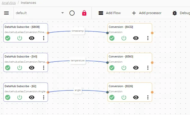This screenshot has width=190, height=115.
Task: Select DataHub Subscribe - [62] title
Action: click(20, 86)
